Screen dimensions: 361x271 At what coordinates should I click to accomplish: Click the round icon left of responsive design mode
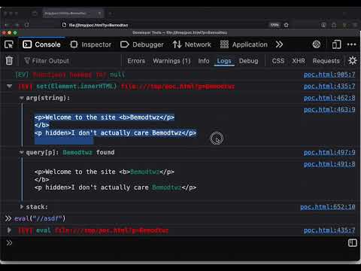click(317, 44)
